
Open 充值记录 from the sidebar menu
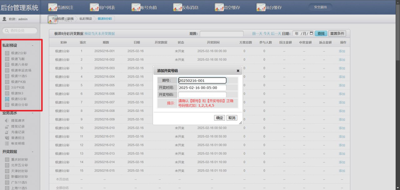pos(18,132)
